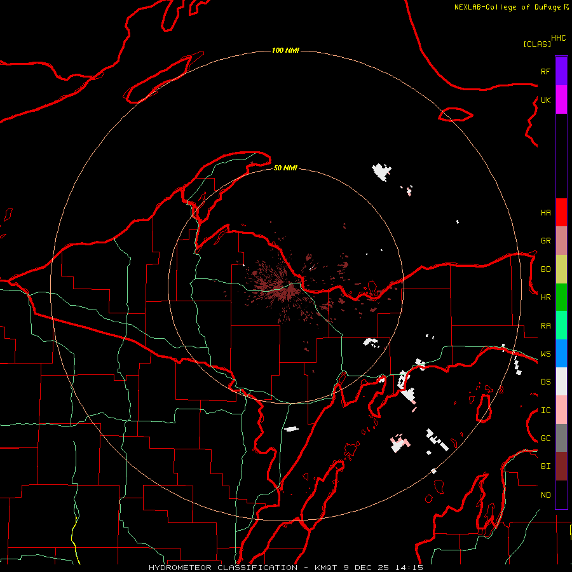This screenshot has width=572, height=572.
Task: Click the DS legend label
Action: [545, 382]
